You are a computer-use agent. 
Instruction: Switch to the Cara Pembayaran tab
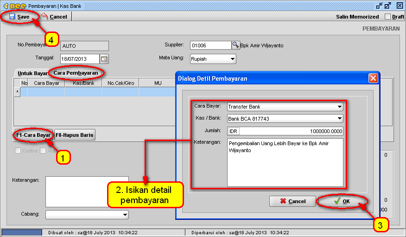76,73
